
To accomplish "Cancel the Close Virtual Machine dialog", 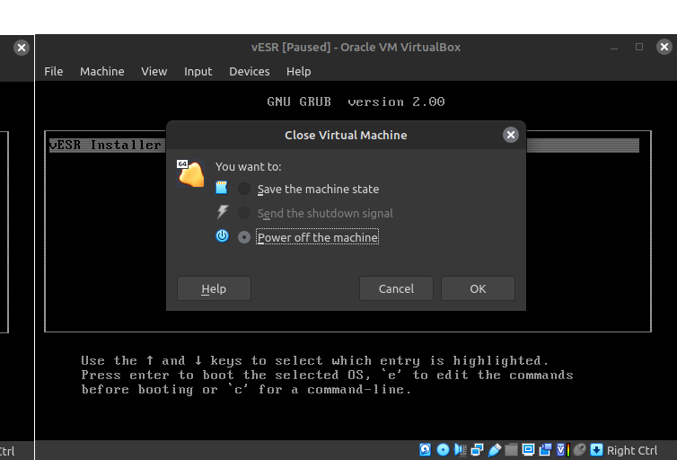I will point(396,288).
